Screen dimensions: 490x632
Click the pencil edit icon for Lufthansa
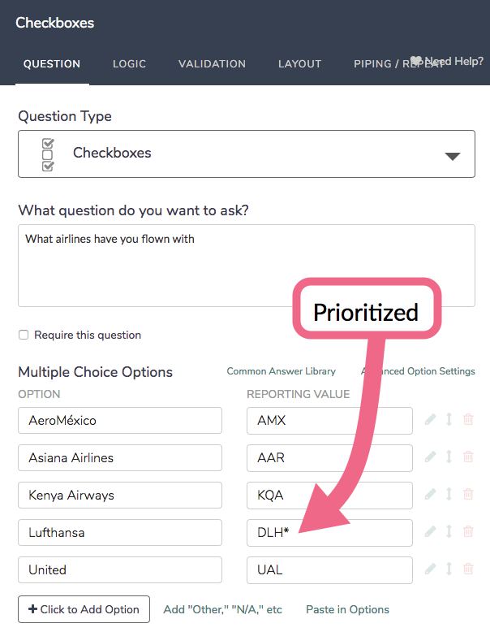pyautogui.click(x=431, y=532)
